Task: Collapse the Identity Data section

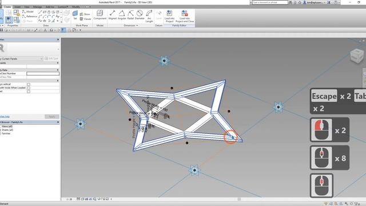Action: [x=58, y=70]
